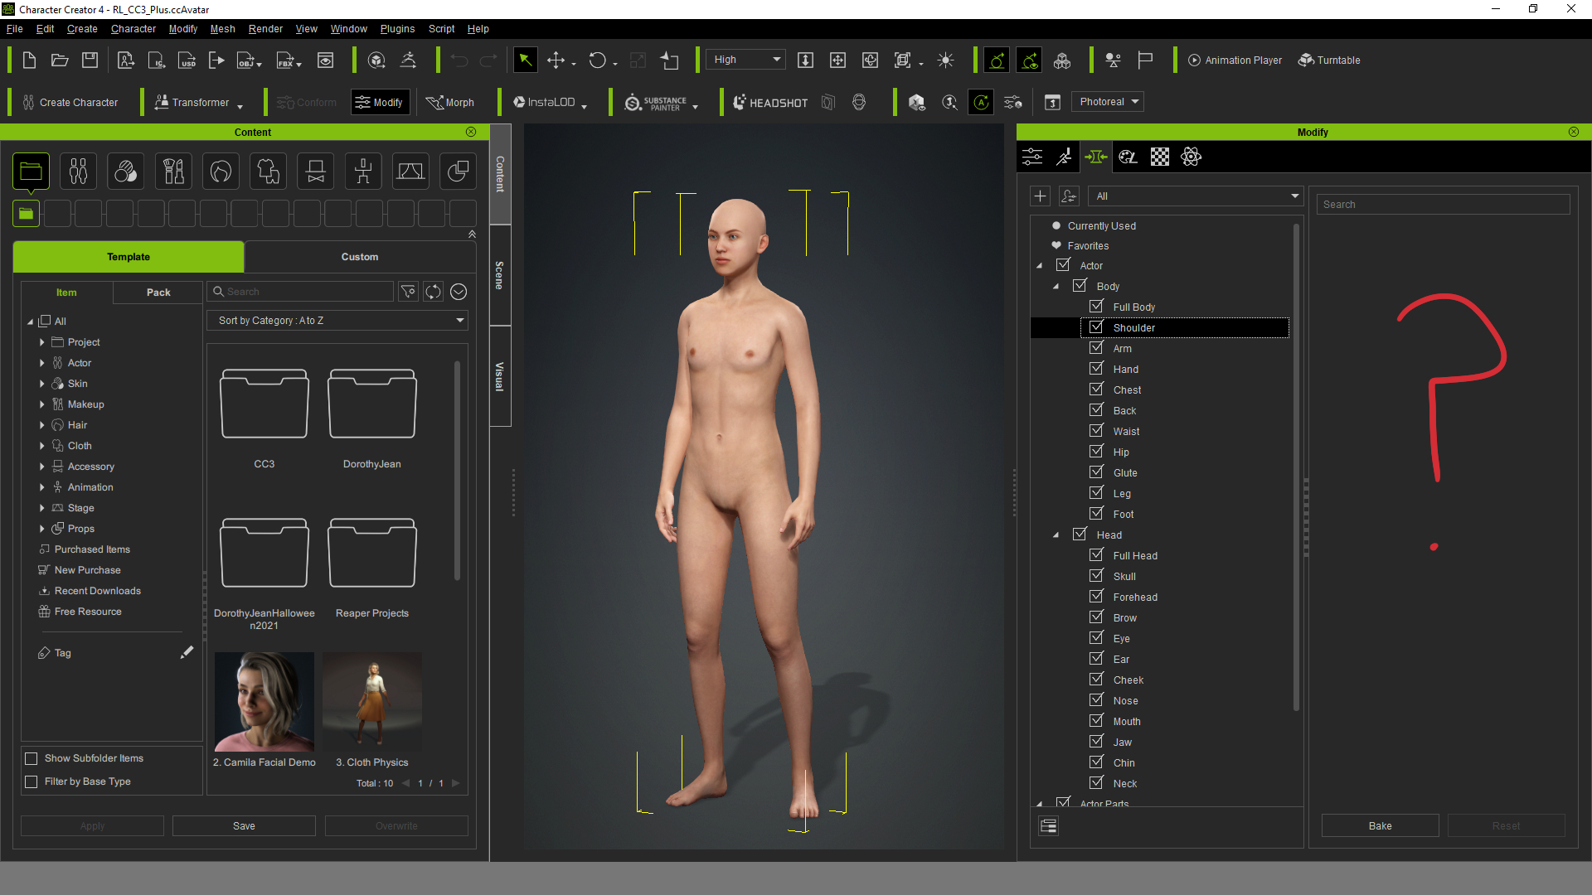Screen dimensions: 1592x895
Task: Open the Plugins menu
Action: (397, 29)
